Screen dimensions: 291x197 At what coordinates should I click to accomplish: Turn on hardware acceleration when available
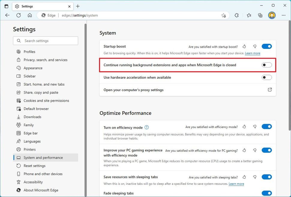(266, 77)
